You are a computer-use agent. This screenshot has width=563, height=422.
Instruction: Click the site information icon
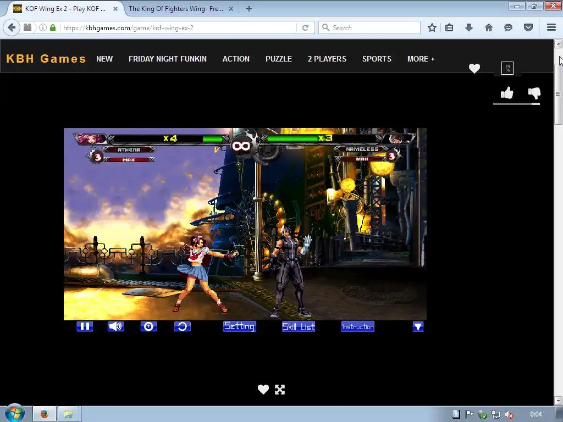43,27
